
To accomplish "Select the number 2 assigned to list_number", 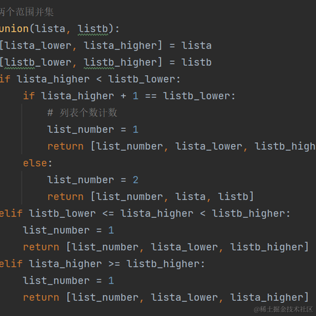I will coord(136,180).
